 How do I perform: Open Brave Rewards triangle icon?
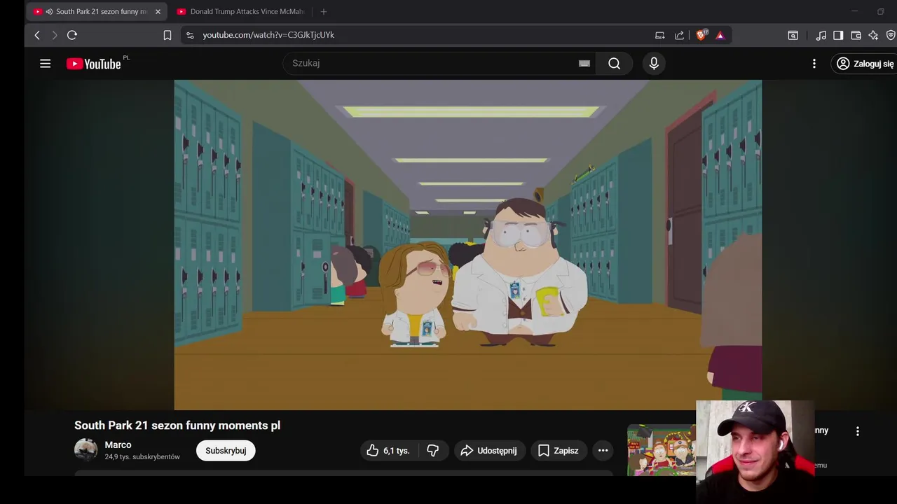point(720,35)
